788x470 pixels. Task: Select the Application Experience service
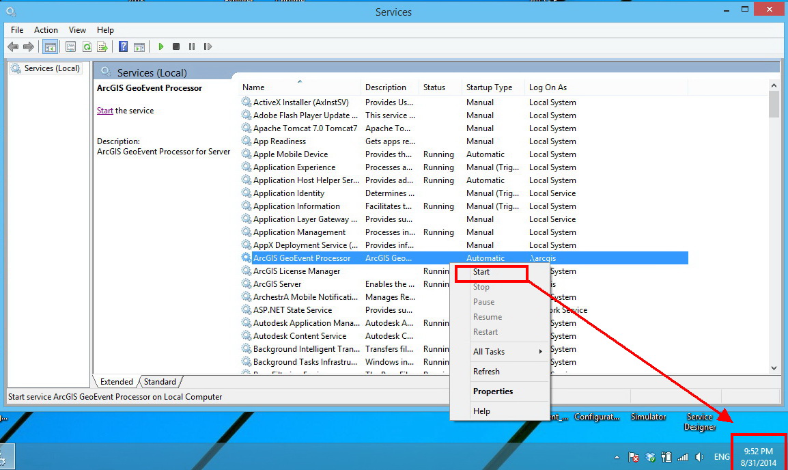click(x=464, y=167)
